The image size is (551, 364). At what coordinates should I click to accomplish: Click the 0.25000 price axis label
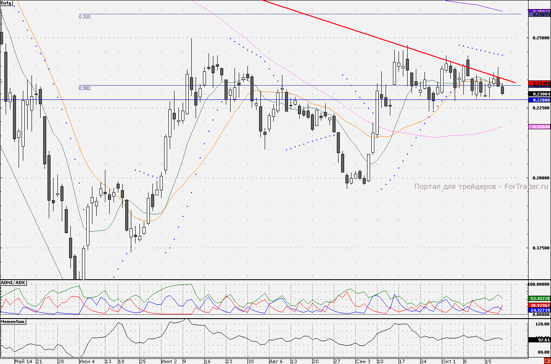[x=541, y=38]
